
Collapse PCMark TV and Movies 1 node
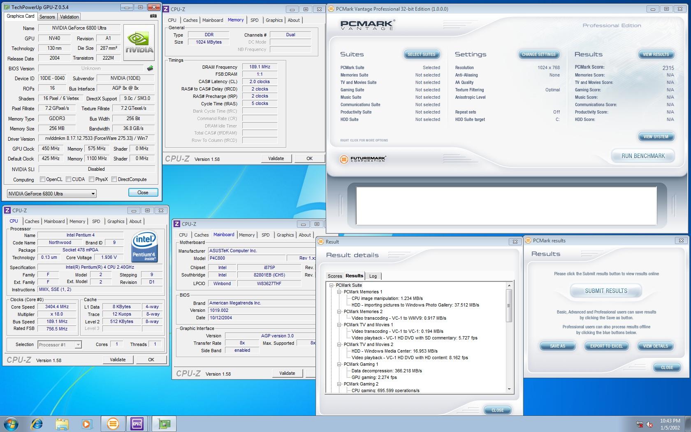[x=339, y=325]
